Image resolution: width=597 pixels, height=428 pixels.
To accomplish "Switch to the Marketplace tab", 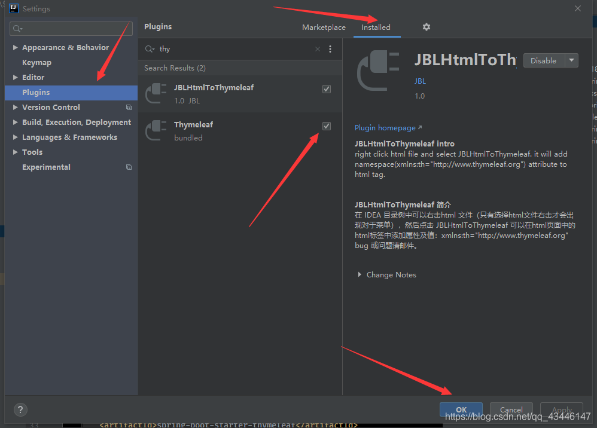I will click(x=324, y=27).
